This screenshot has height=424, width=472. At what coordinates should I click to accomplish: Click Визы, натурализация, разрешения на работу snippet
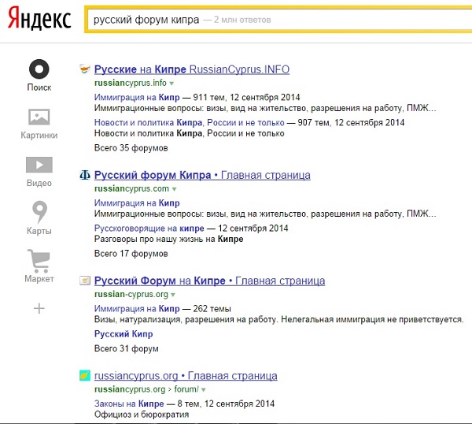(278, 320)
